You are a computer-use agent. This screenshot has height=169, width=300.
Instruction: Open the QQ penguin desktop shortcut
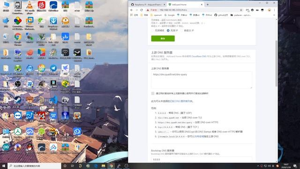30,147
